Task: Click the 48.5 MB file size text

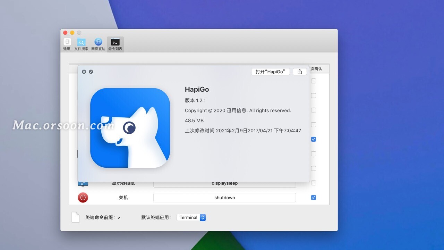Action: point(194,120)
